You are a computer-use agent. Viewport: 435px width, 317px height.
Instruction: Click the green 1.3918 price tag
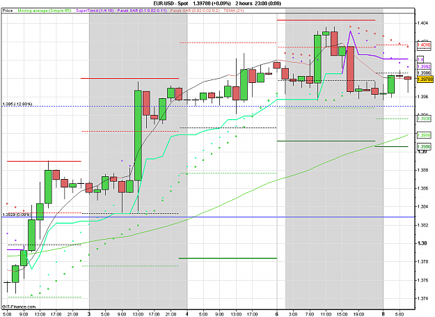tap(424, 135)
